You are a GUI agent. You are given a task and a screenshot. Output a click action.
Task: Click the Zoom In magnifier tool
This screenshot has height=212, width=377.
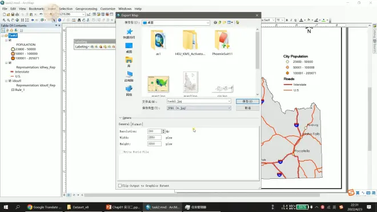point(4,20)
